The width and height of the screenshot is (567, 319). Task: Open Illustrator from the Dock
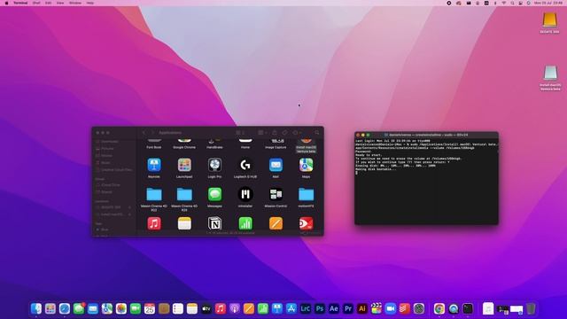362,308
